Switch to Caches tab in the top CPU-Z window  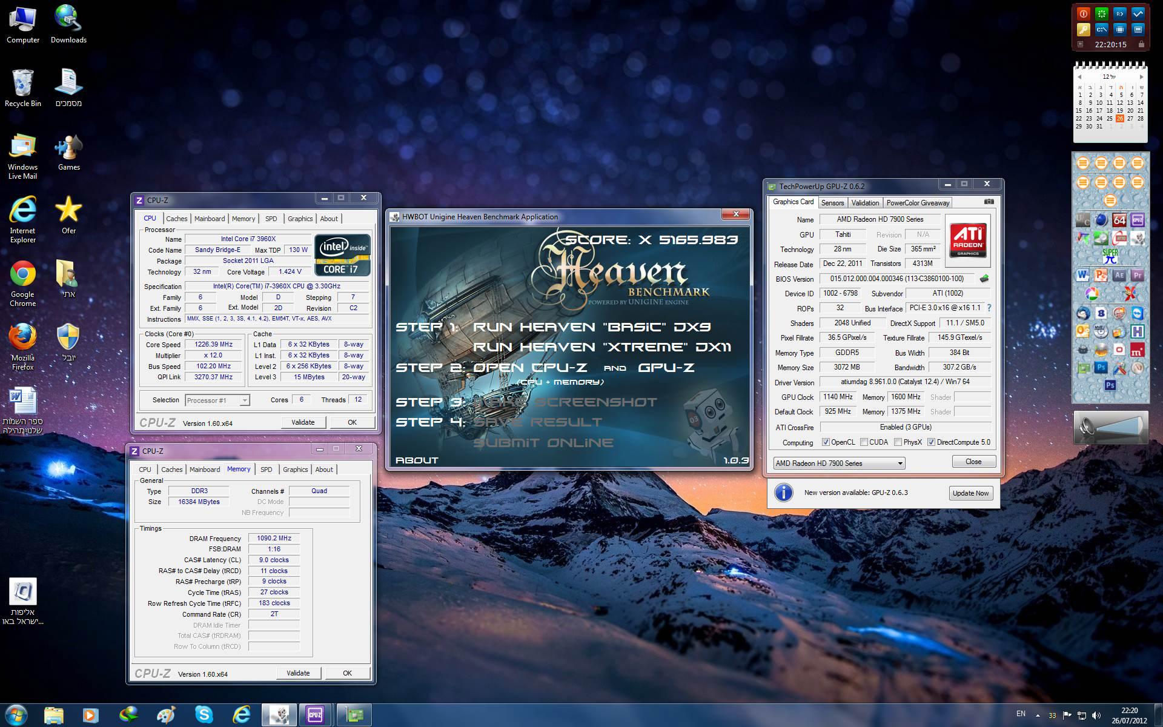176,219
